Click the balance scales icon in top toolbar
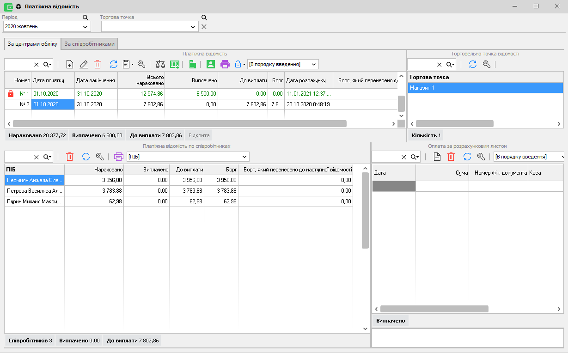This screenshot has height=353, width=568. tap(160, 64)
